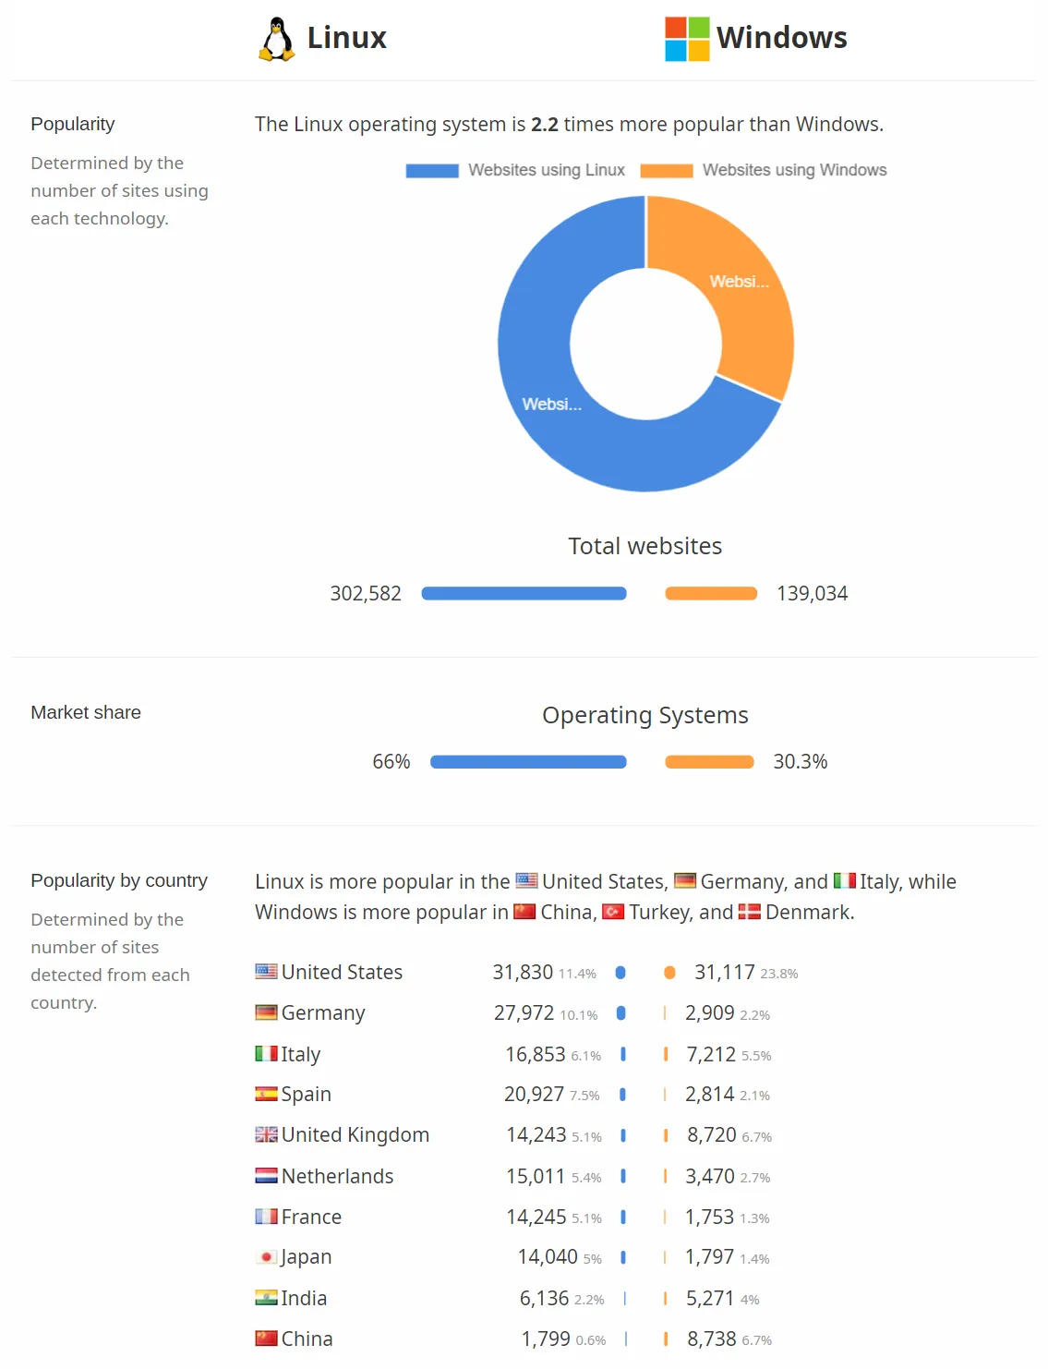
Task: Open the Italy row label in table
Action: click(300, 1054)
